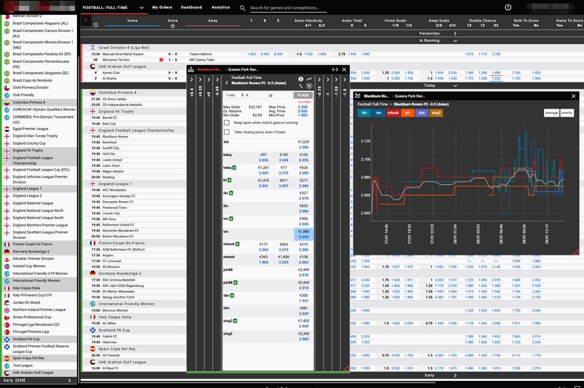
Task: Open the search magnifier icon
Action: tap(242, 8)
